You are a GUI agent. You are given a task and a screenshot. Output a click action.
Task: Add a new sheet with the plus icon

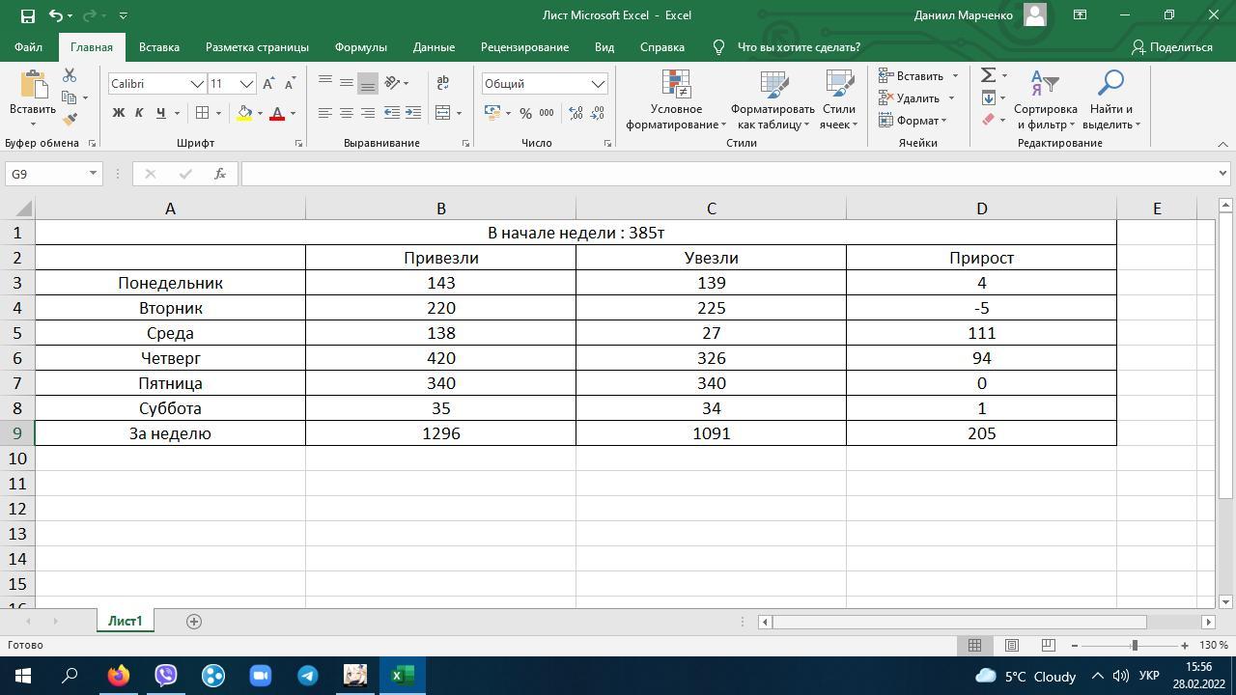click(x=193, y=622)
